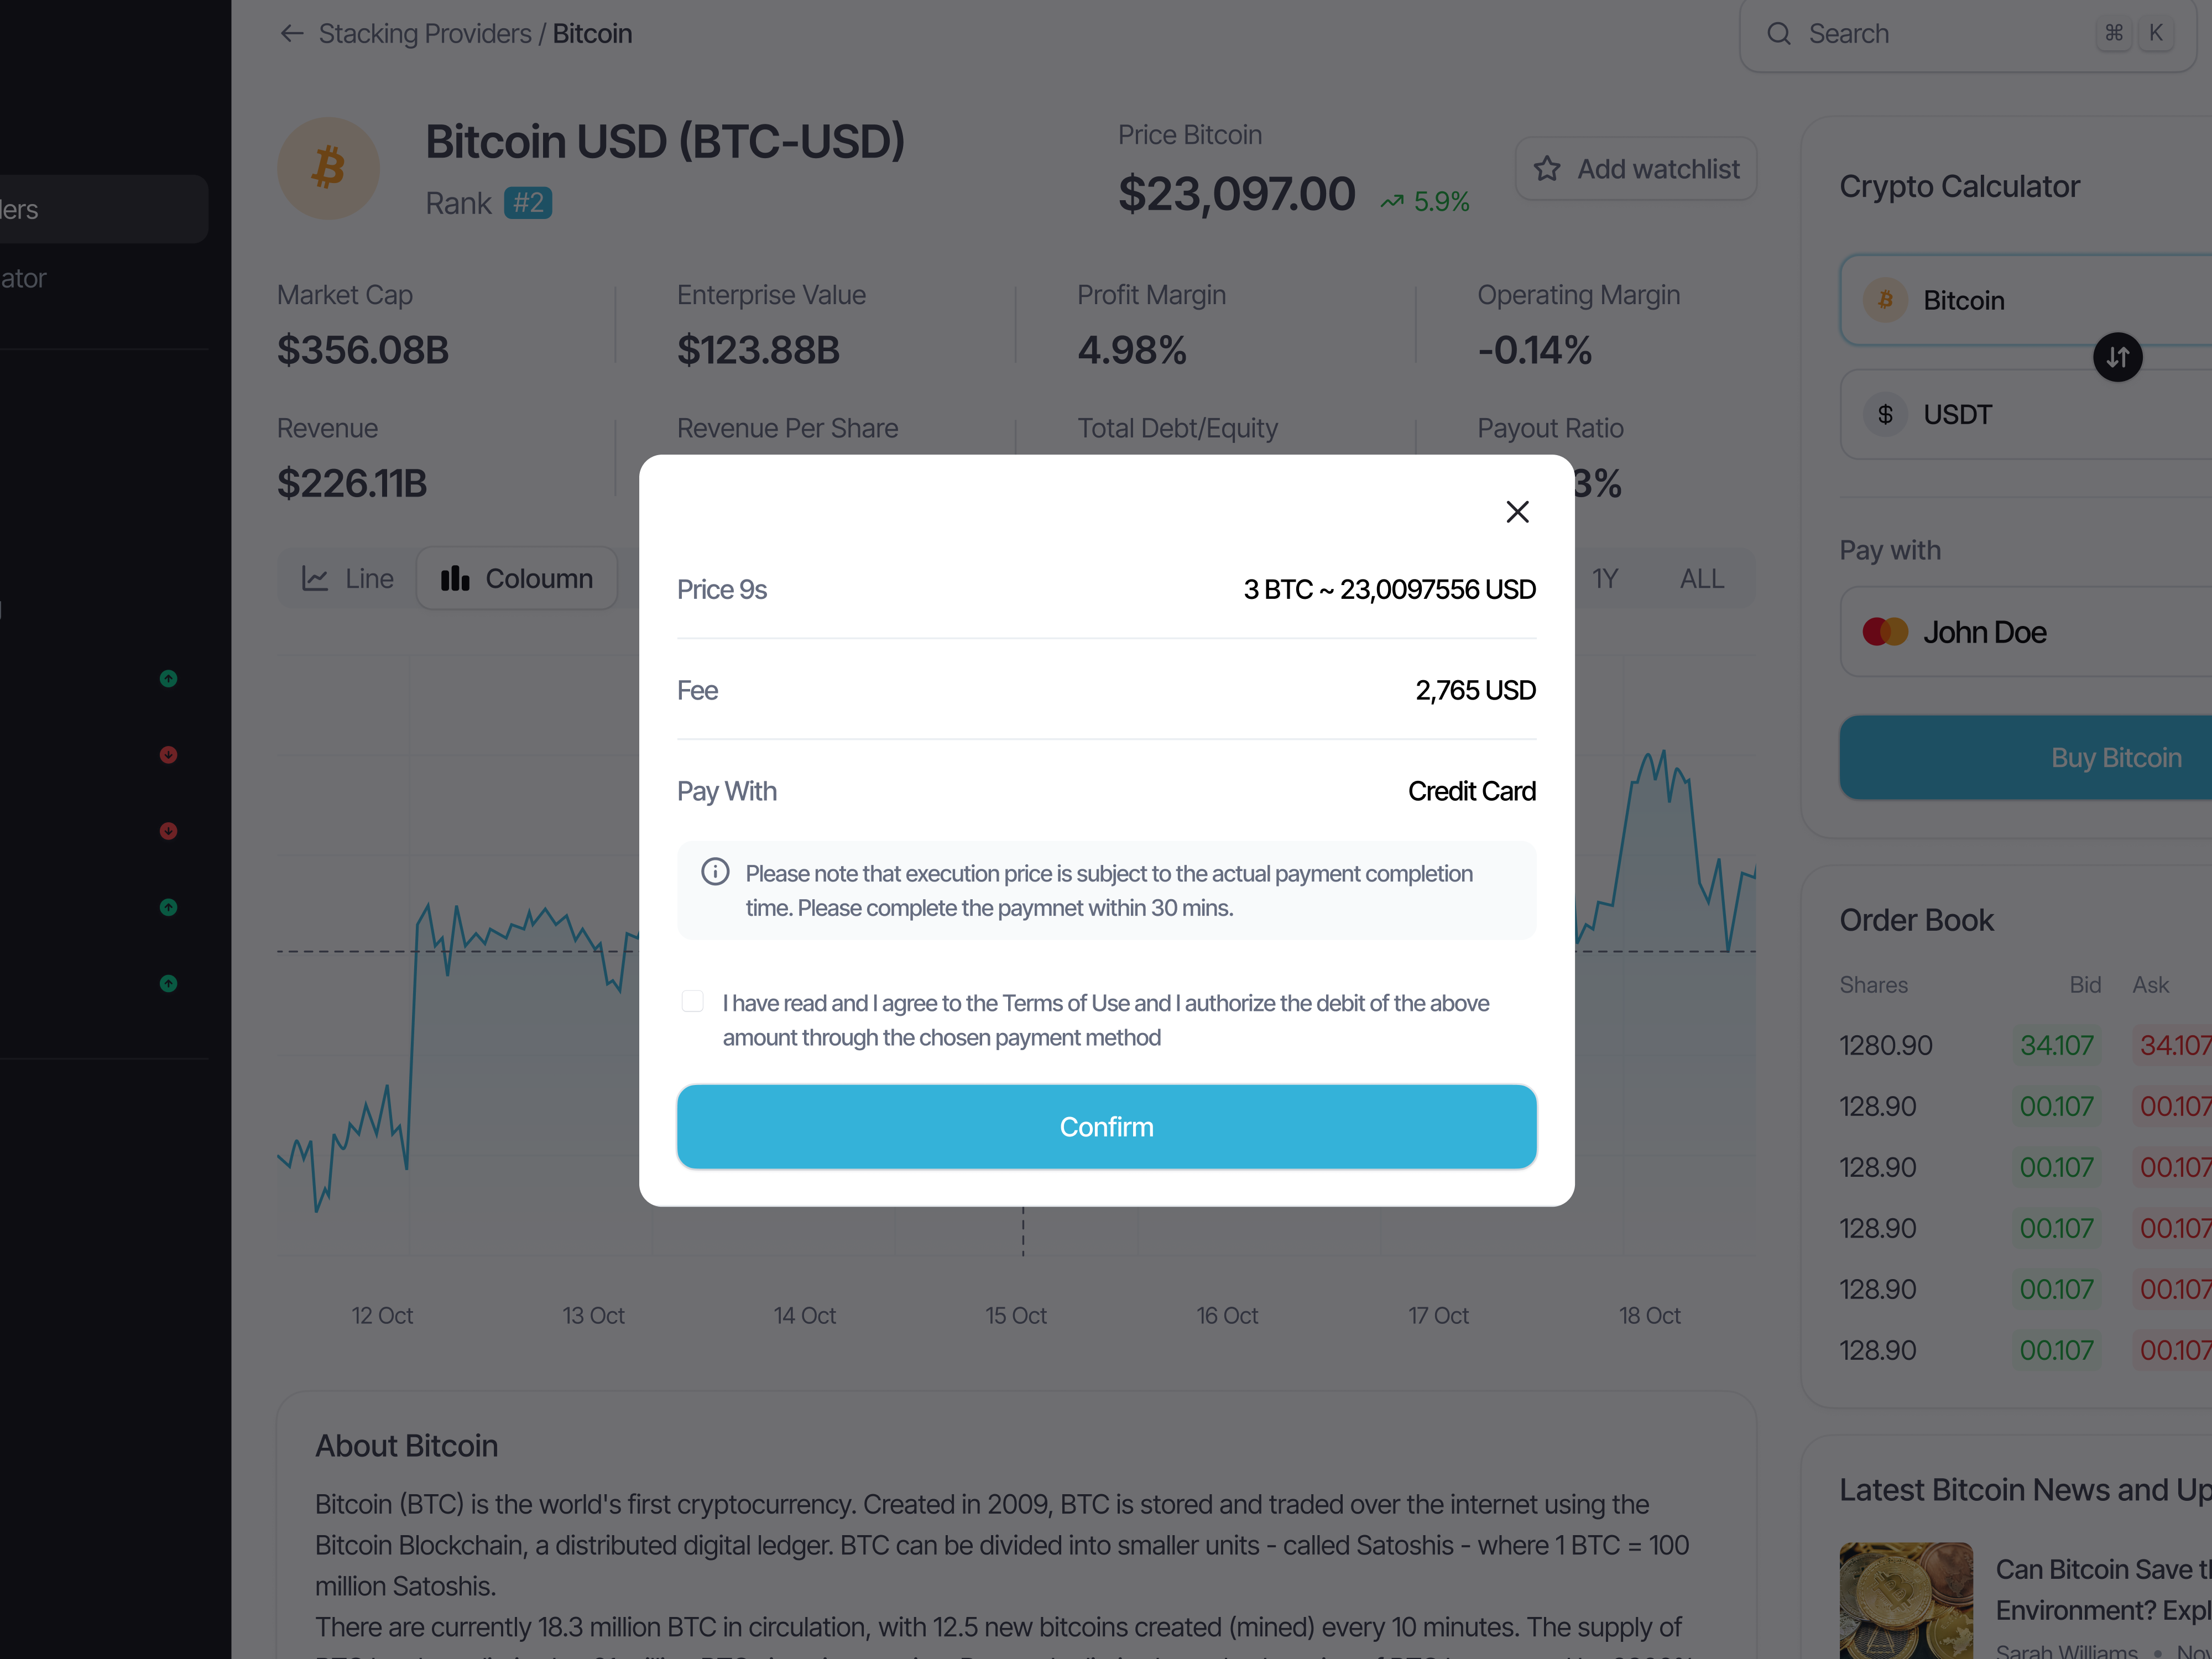
Task: Click the Mastercard icon on the John Doe card
Action: coord(1886,631)
